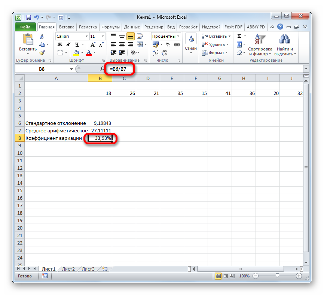
Task: Click the Help question mark icon
Action: click(x=280, y=27)
